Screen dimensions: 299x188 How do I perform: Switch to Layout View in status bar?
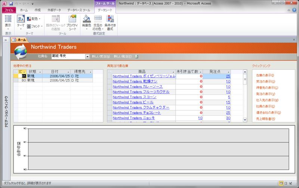pos(286,183)
